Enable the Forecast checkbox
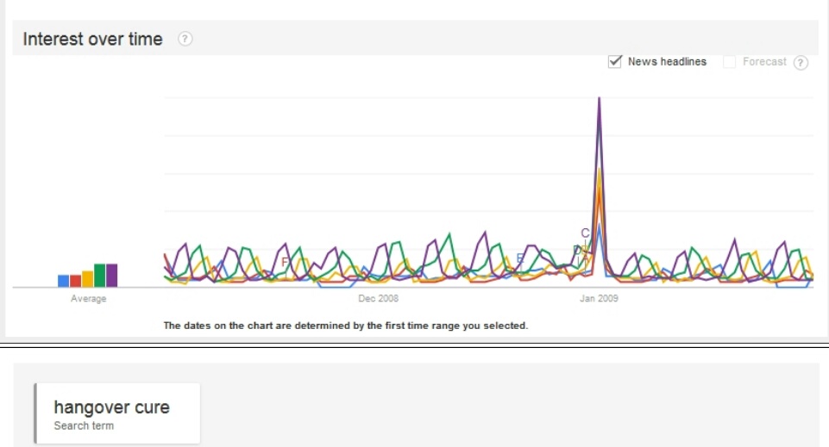Image resolution: width=829 pixels, height=447 pixels. pyautogui.click(x=729, y=61)
